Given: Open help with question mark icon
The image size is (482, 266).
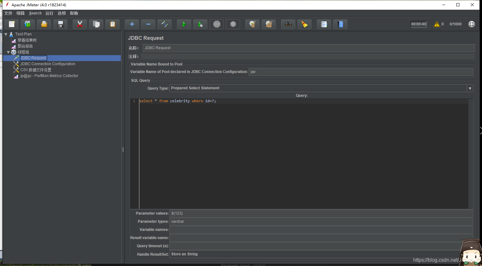Looking at the screenshot, I should point(340,24).
